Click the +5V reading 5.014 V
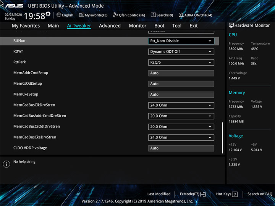Image resolution: width=275 pixels, height=206 pixels. click(x=256, y=150)
